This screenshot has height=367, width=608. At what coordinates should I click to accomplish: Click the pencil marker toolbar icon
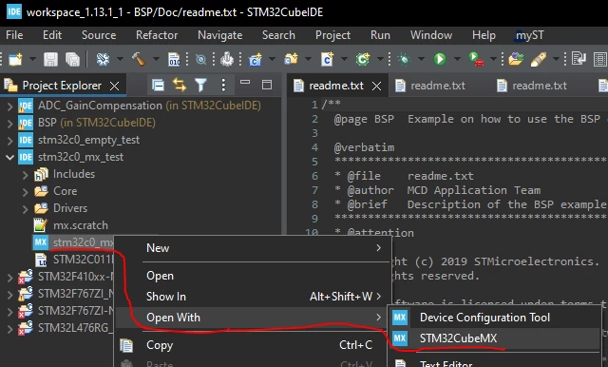click(539, 59)
